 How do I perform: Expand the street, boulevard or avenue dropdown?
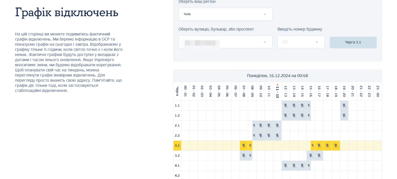[x=225, y=42]
